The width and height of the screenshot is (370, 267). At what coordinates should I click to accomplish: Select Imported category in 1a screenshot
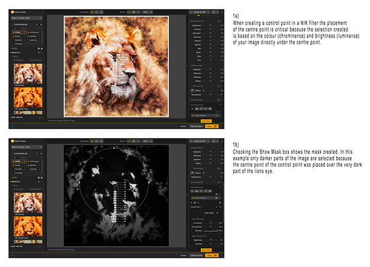34,36
